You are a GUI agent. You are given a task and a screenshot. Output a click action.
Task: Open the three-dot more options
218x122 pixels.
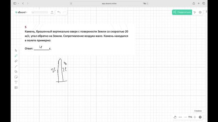coord(180,117)
